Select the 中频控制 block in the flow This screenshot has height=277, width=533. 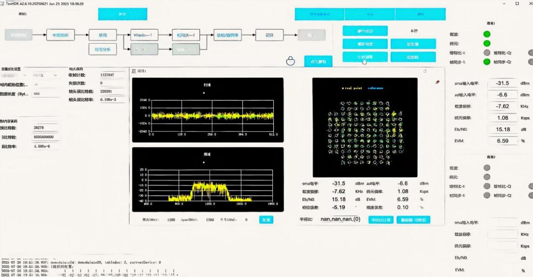60,35
